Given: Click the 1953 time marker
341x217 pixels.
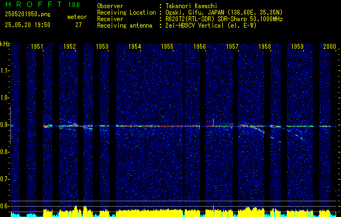Looking at the screenshot, I should (102, 47).
